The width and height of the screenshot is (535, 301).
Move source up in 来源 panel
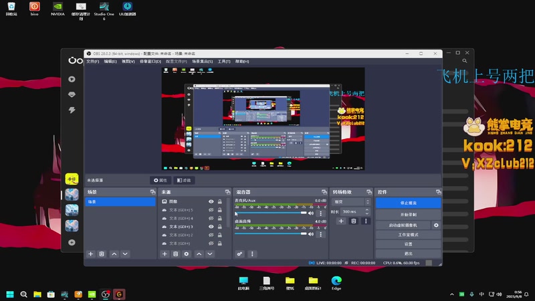tap(199, 254)
